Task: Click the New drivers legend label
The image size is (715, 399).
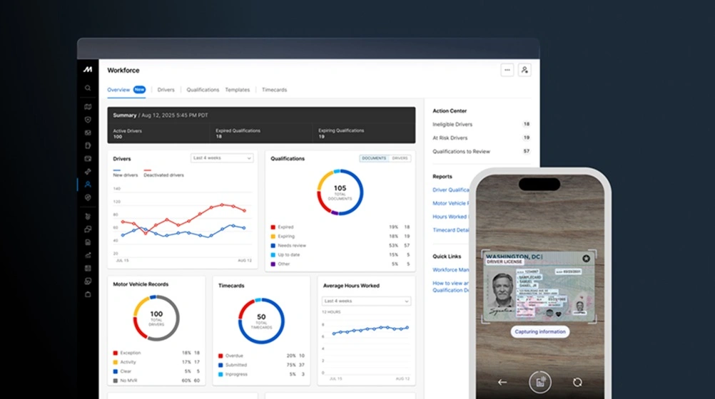Action: [126, 175]
